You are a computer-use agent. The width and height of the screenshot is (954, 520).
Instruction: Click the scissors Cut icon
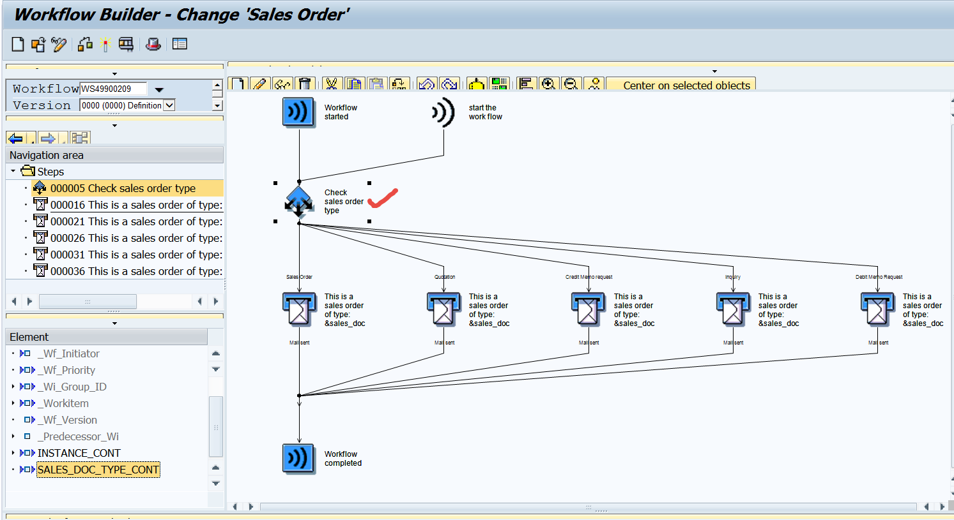[x=330, y=84]
